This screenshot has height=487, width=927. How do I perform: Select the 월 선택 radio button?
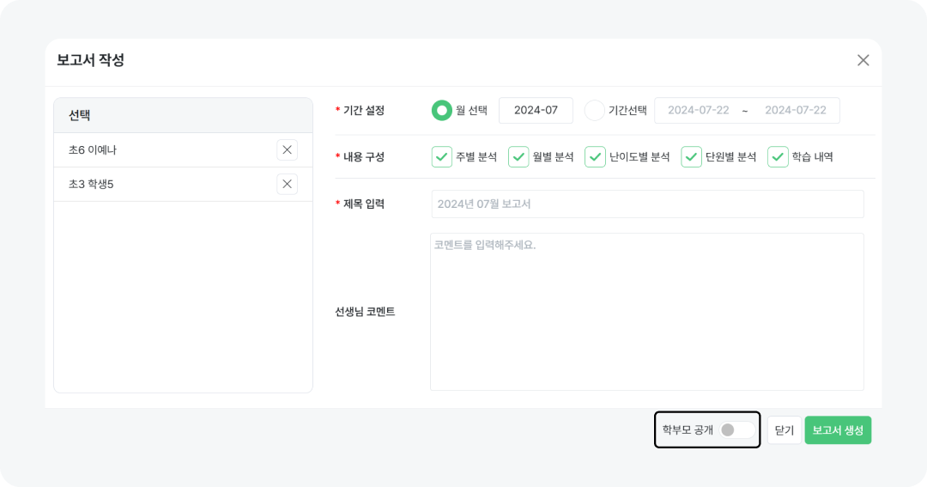[x=441, y=110]
